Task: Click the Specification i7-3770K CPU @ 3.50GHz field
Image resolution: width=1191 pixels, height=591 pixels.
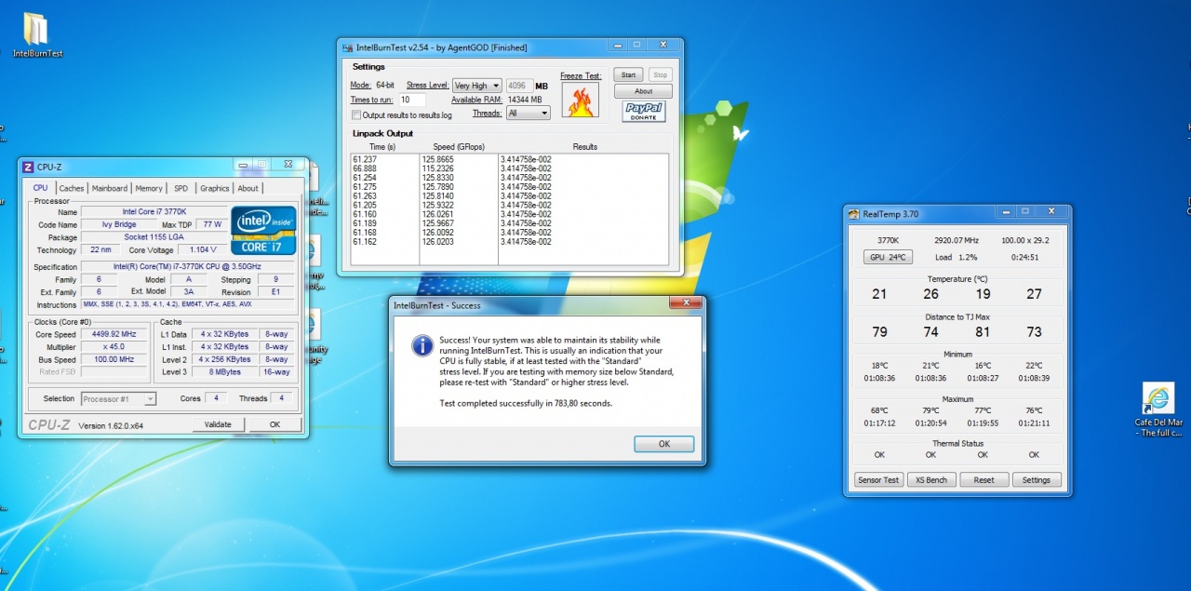Action: pos(189,267)
